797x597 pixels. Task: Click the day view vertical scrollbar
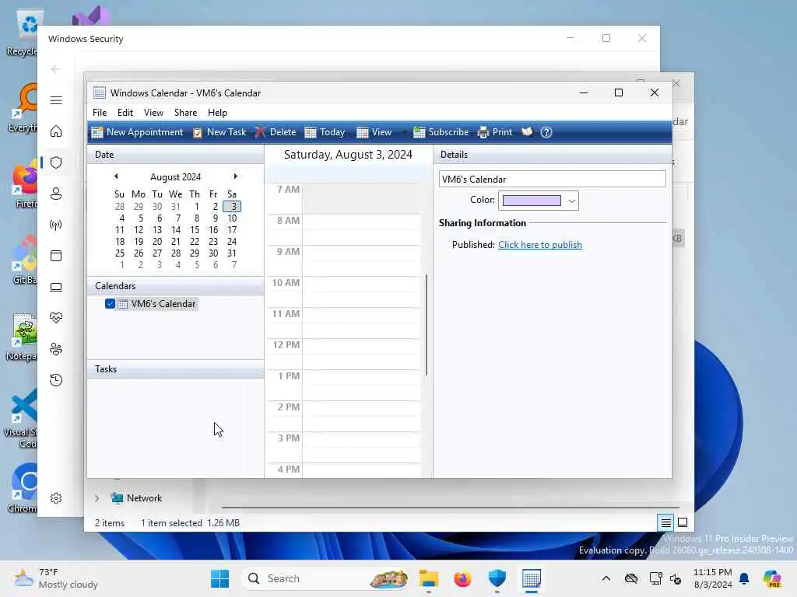(427, 325)
